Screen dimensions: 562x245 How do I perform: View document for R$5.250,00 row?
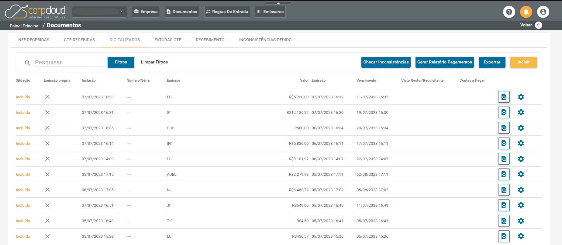coord(504,97)
